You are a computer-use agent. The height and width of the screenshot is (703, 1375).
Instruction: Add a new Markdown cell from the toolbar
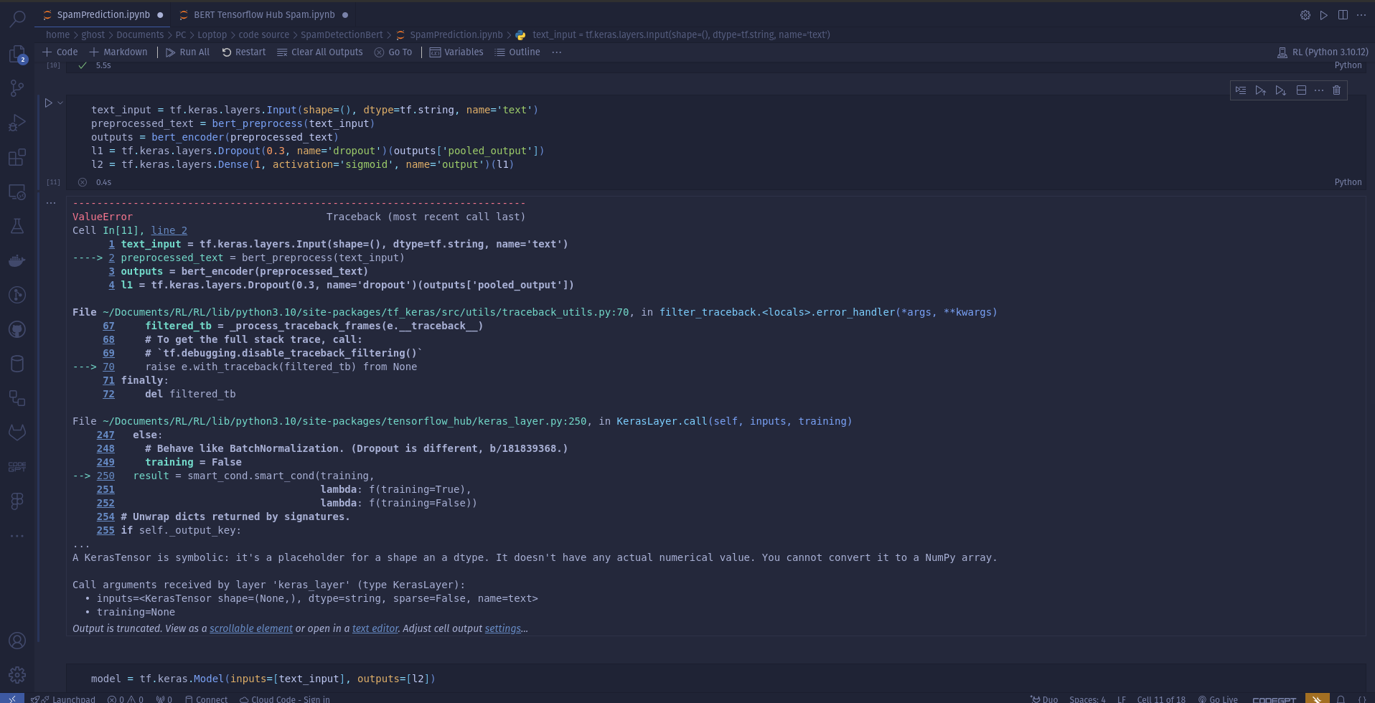tap(118, 52)
